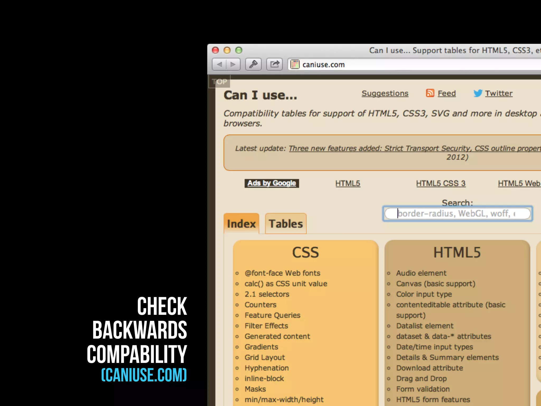Open Form validation entry
This screenshot has width=541, height=406.
tap(423, 389)
